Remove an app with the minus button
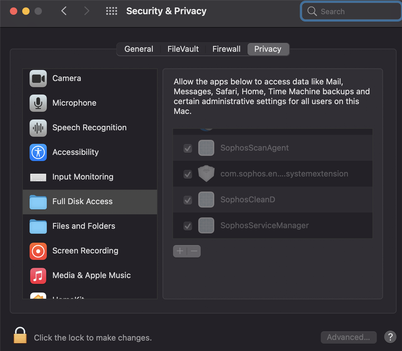Screen dimensions: 402x351 pos(194,251)
